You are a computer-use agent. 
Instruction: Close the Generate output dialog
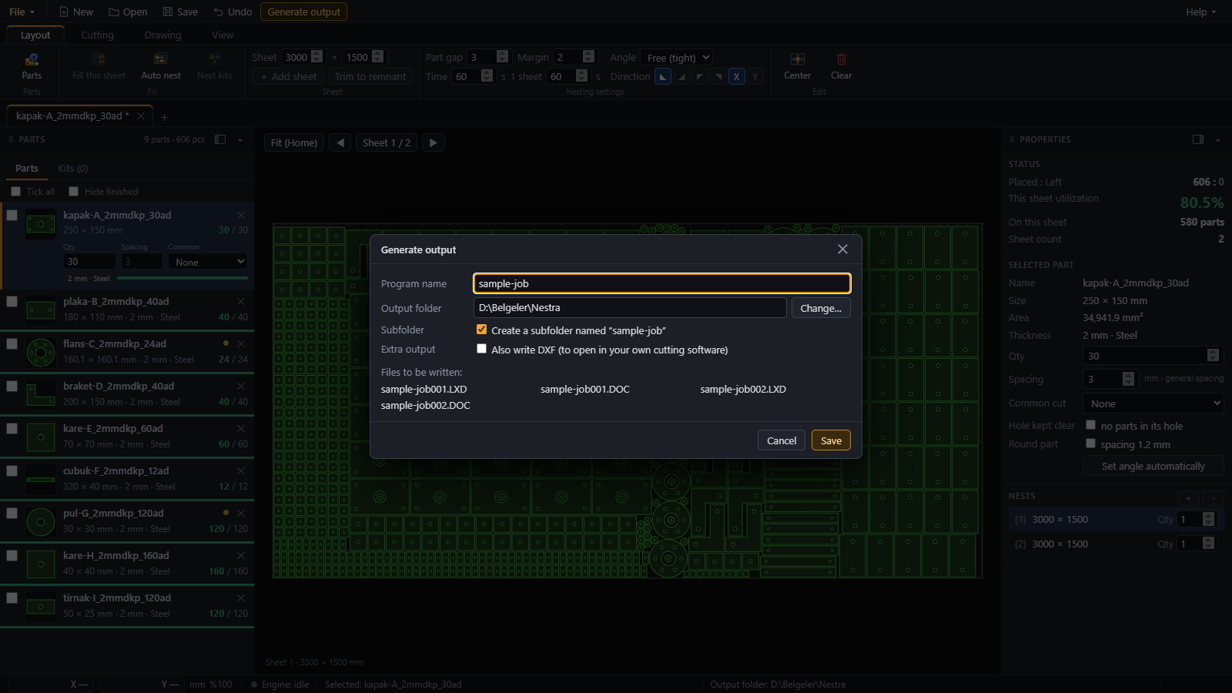click(842, 249)
